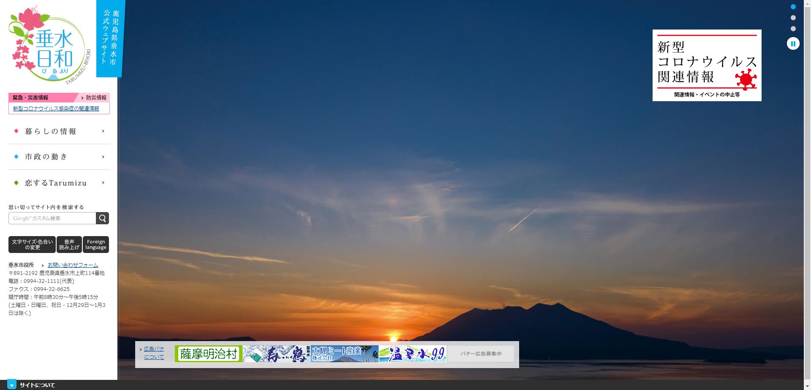Expand the 暮らしの情報 menu

click(59, 132)
